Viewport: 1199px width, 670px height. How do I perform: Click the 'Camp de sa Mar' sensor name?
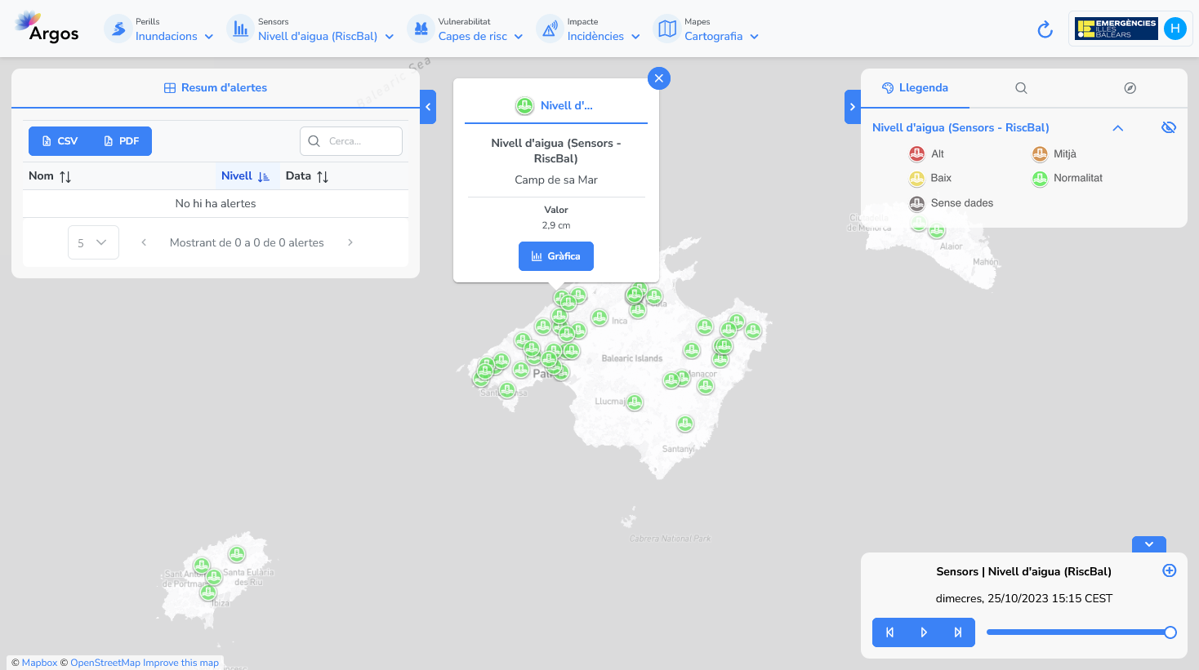pyautogui.click(x=556, y=180)
